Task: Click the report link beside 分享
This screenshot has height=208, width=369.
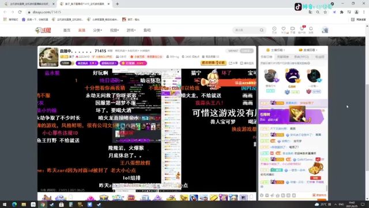Action: point(247,63)
